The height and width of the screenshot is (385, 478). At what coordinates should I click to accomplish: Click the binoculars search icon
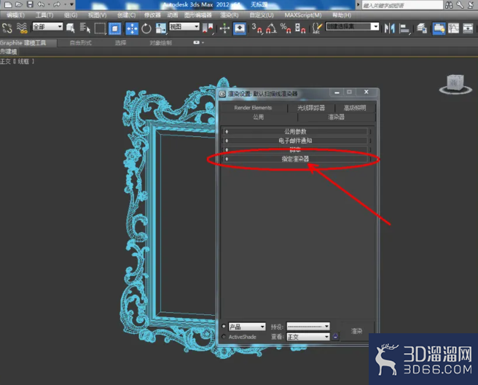[x=449, y=4]
